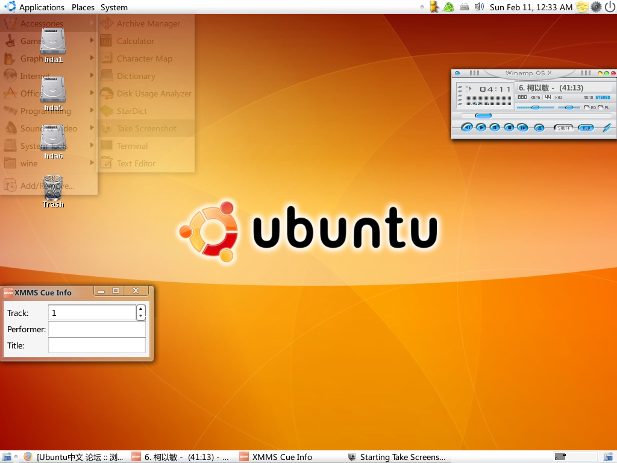Click the eject button in Winamp
This screenshot has width=617, height=463.
[x=539, y=128]
